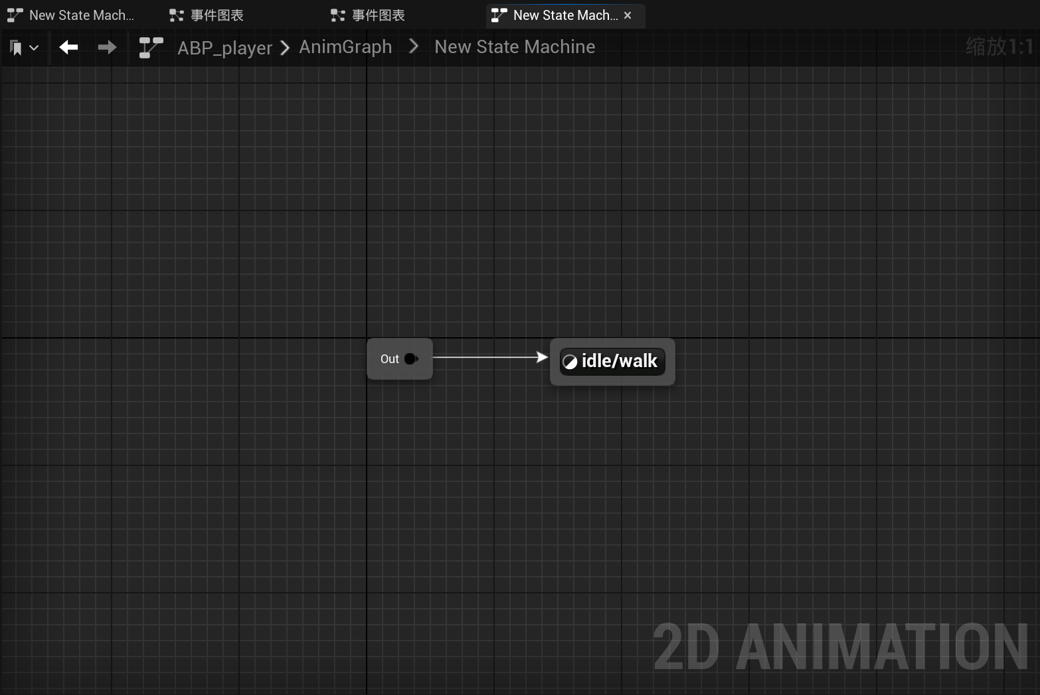Expand the chevron after ABP_player breadcrumb

point(285,48)
